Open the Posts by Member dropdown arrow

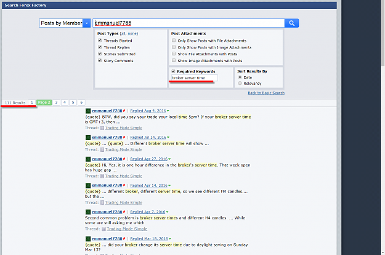coord(86,23)
